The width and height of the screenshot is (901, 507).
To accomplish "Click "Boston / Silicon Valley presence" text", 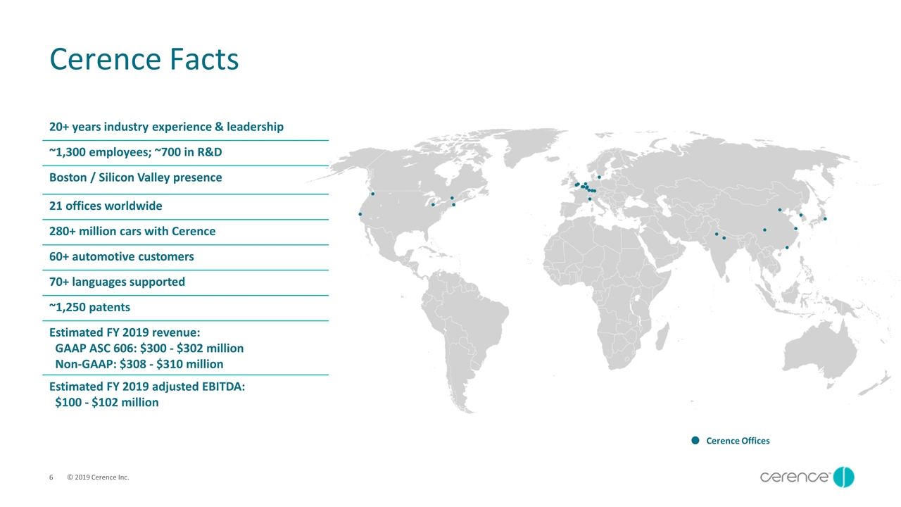I will [135, 177].
